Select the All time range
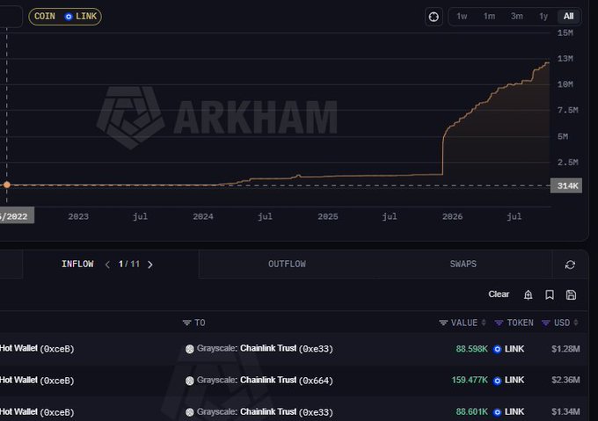The width and height of the screenshot is (598, 421). (568, 17)
